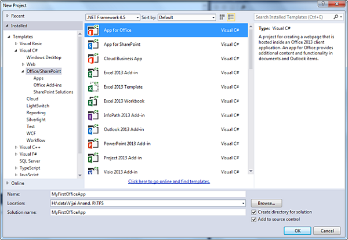Open the Sort by Default dropdown

coord(187,17)
